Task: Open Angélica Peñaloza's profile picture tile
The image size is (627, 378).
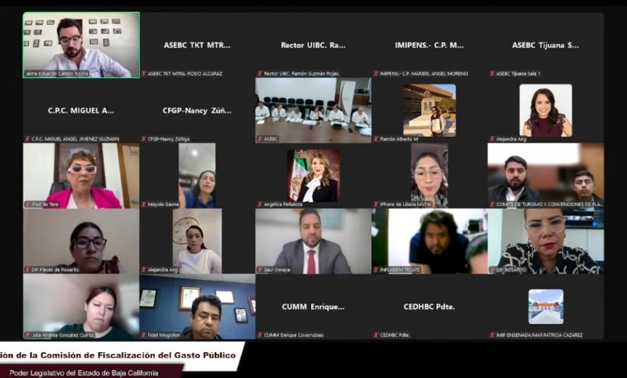Action: pos(313,175)
